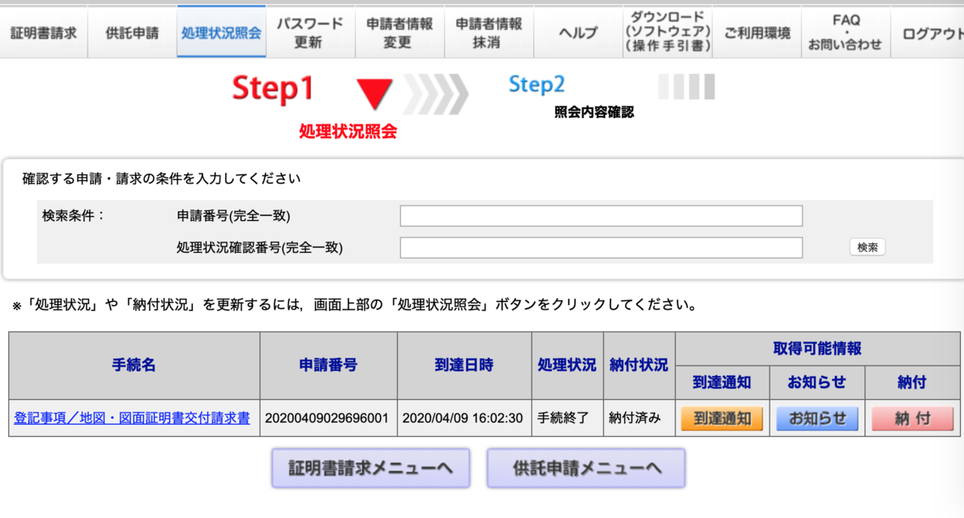Screen dimensions: 964x518
Task: Refresh status via 処理状況照会 tab
Action: (x=221, y=31)
